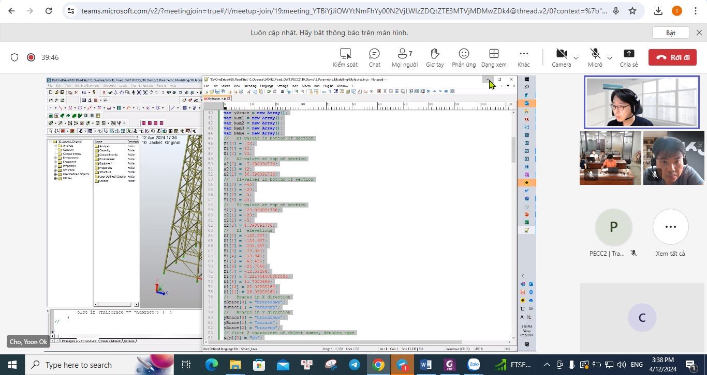Expand Camera options arrow
The height and width of the screenshot is (375, 707).
coord(576,58)
